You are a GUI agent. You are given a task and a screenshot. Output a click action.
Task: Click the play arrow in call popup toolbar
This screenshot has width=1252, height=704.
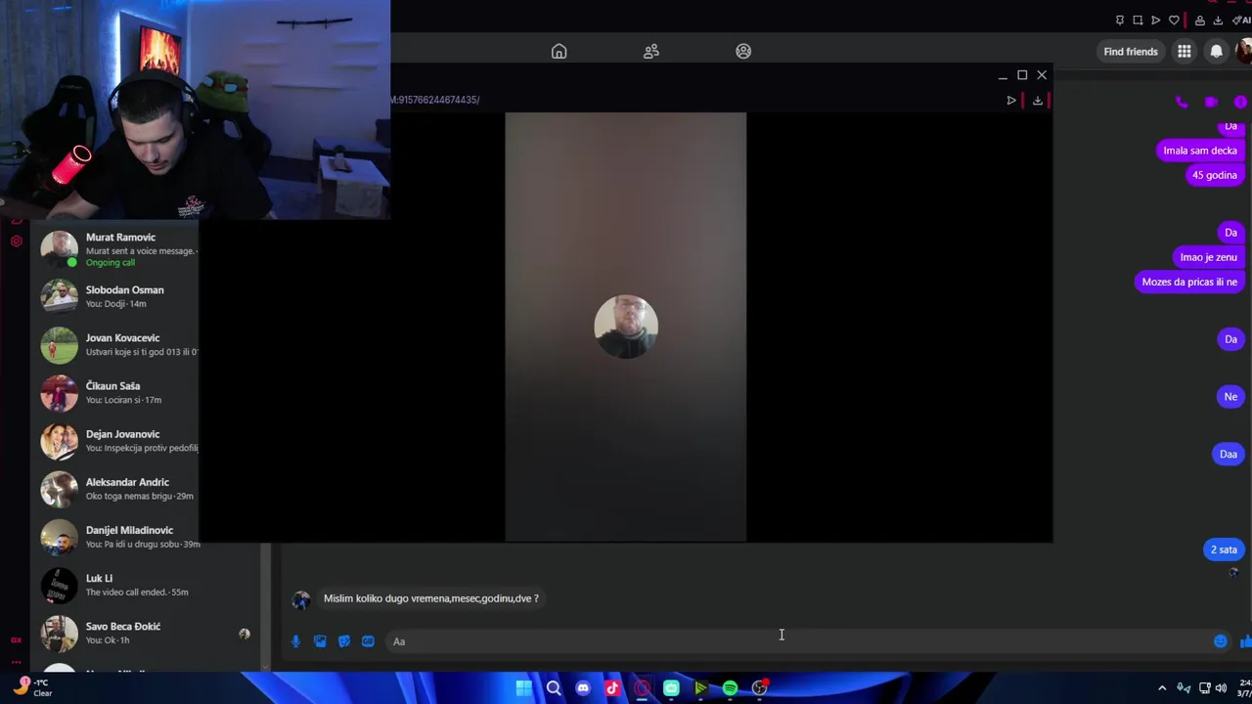click(1011, 100)
